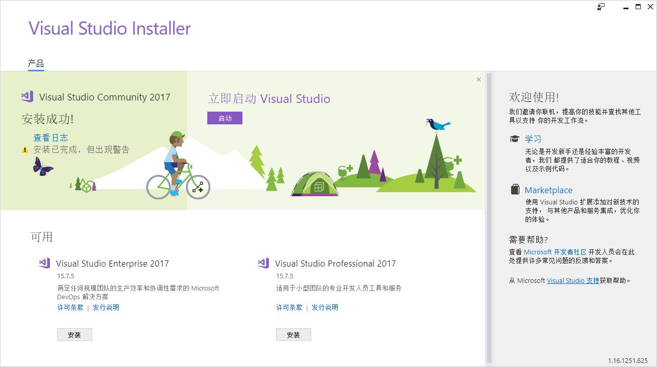The image size is (657, 367).
Task: Click the yellow warning triangle icon
Action: tap(25, 150)
